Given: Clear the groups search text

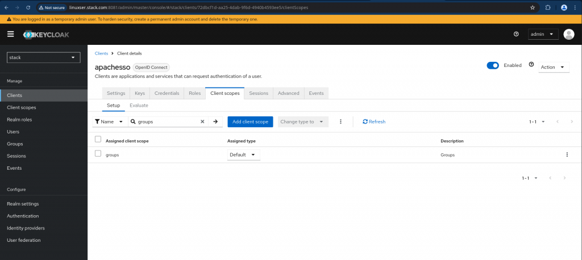Looking at the screenshot, I should click(202, 121).
